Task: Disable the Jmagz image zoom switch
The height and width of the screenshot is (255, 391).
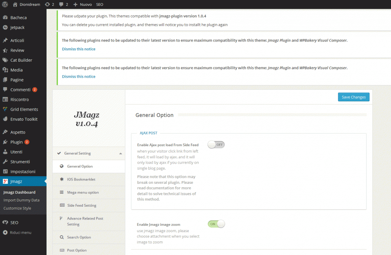Action: click(216, 224)
